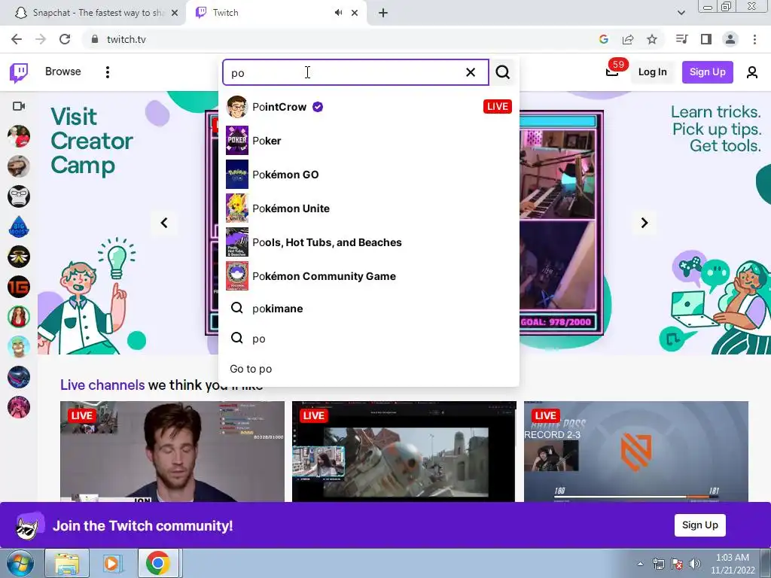Open the three-dot more menu beside Browse
771x578 pixels.
tap(107, 72)
